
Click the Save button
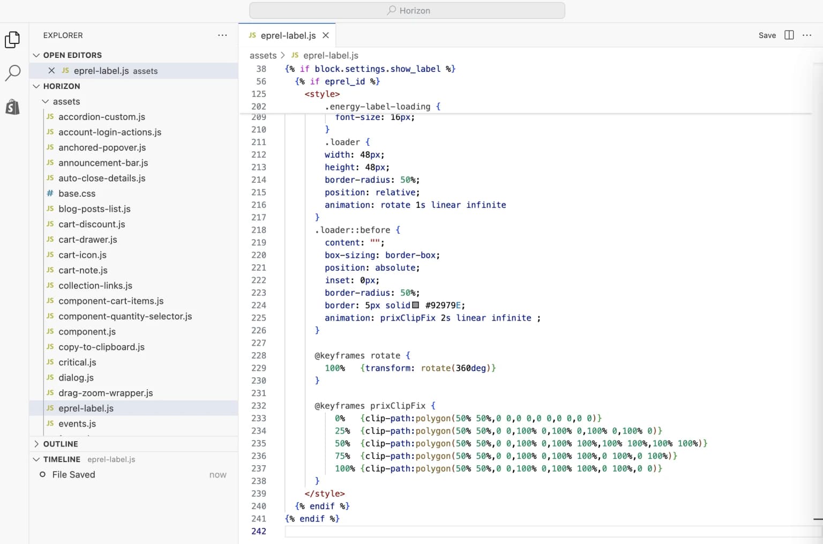pos(767,35)
